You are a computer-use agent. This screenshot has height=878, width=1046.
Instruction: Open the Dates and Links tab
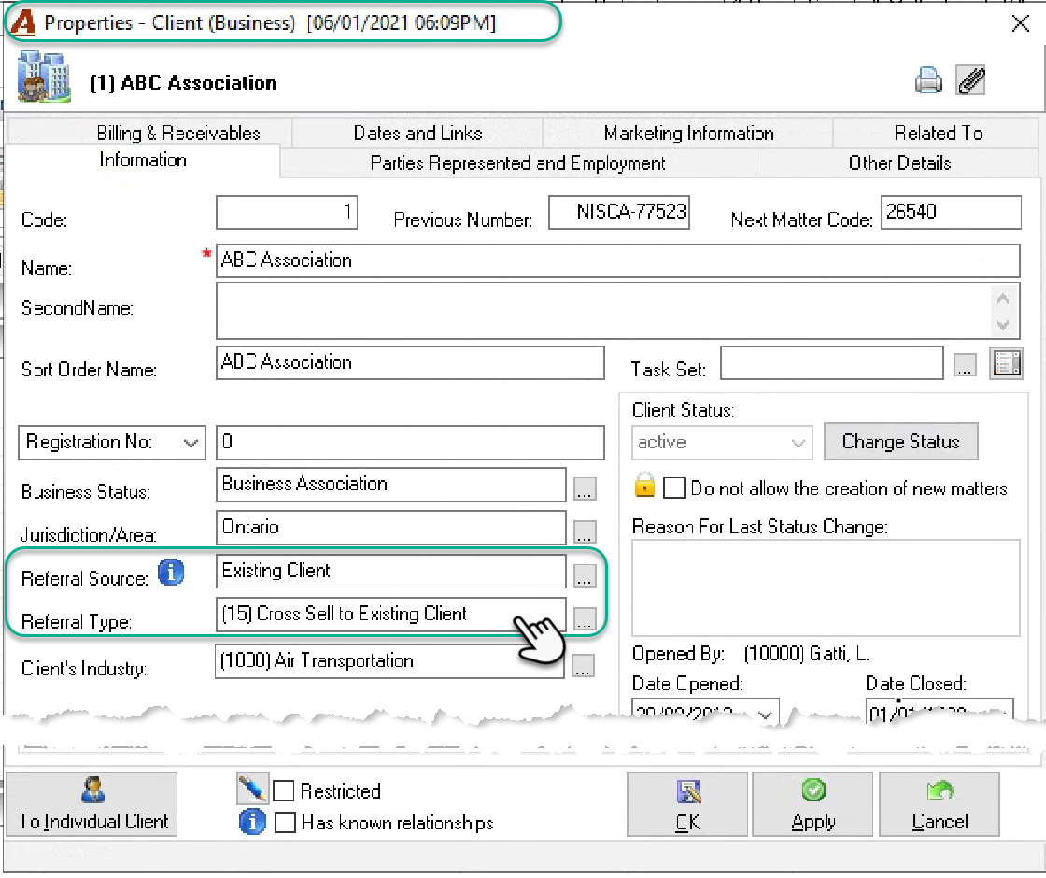(x=417, y=133)
